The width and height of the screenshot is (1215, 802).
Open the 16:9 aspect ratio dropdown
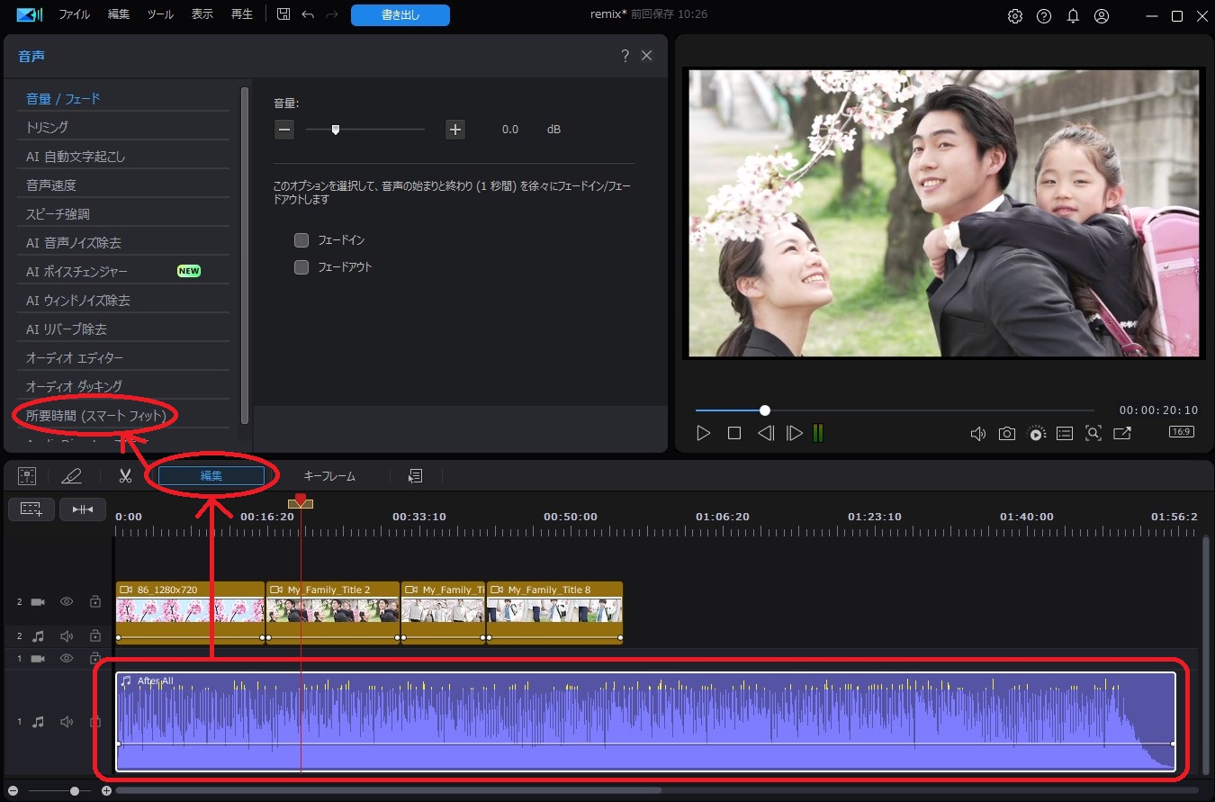1181,432
